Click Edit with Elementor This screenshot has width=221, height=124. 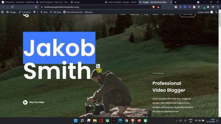(x=73, y=12)
